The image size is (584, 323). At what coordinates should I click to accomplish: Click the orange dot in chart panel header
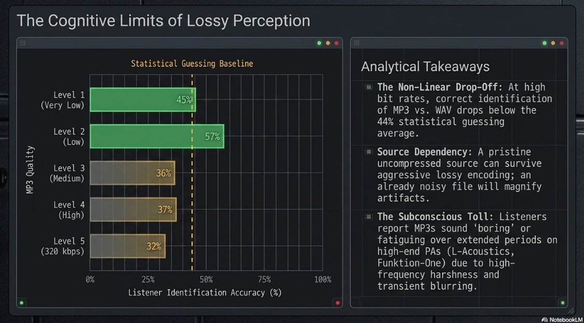coord(328,43)
